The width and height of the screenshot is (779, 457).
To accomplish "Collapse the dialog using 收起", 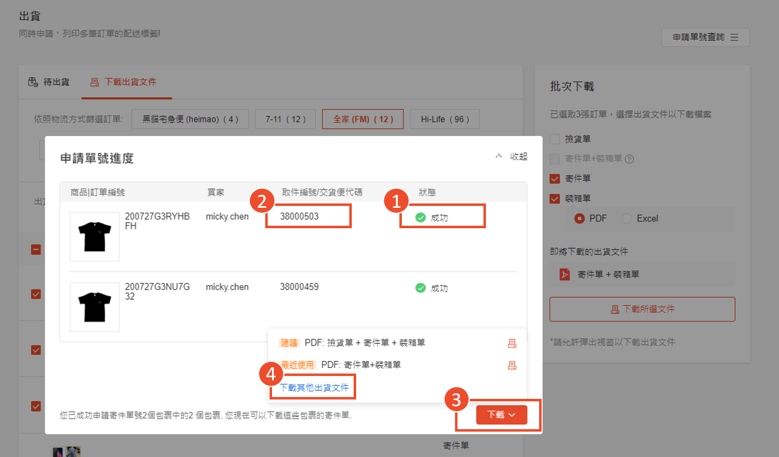I will pos(511,156).
